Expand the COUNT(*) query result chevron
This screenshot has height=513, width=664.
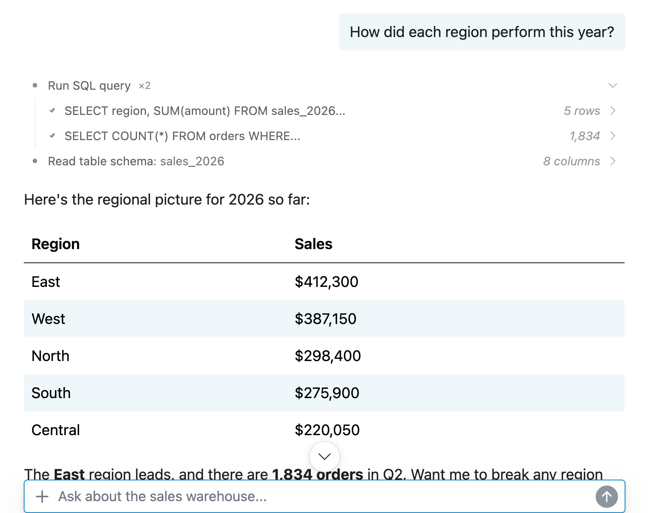pyautogui.click(x=613, y=136)
